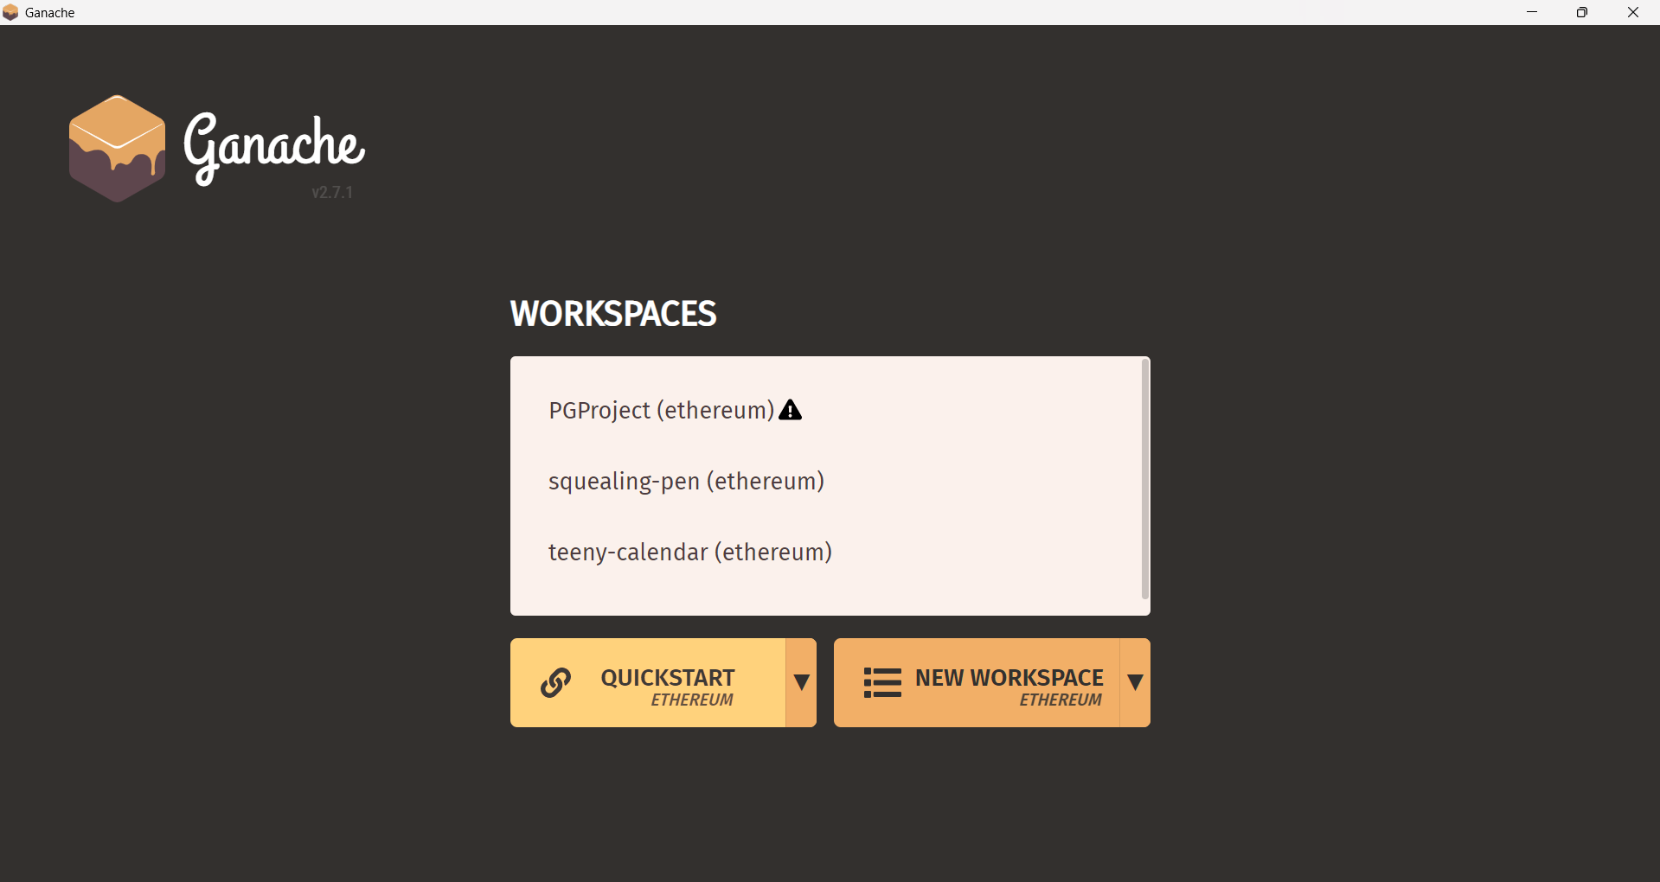1660x882 pixels.
Task: Close the Ganache window
Action: 1633,12
